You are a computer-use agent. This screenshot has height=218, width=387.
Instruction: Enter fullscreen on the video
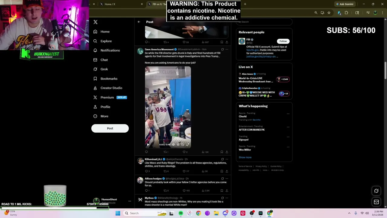[187, 144]
